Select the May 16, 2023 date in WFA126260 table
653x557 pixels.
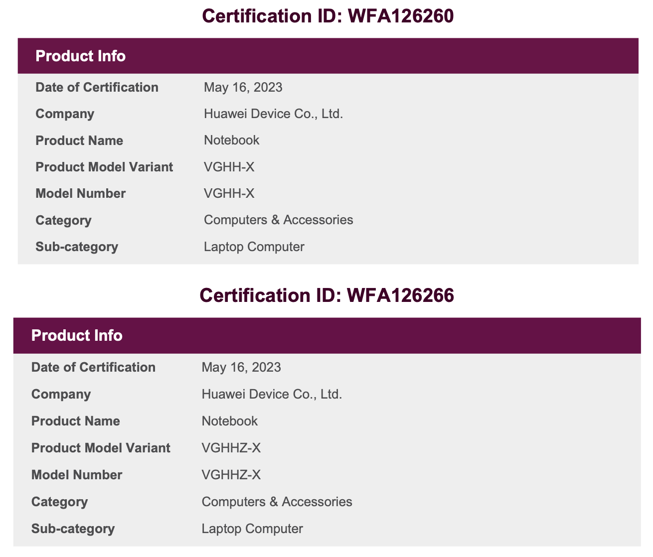(243, 88)
